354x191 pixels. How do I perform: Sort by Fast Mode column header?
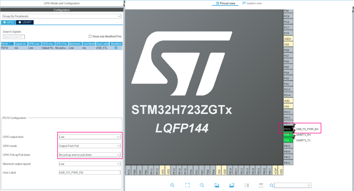coord(89,44)
